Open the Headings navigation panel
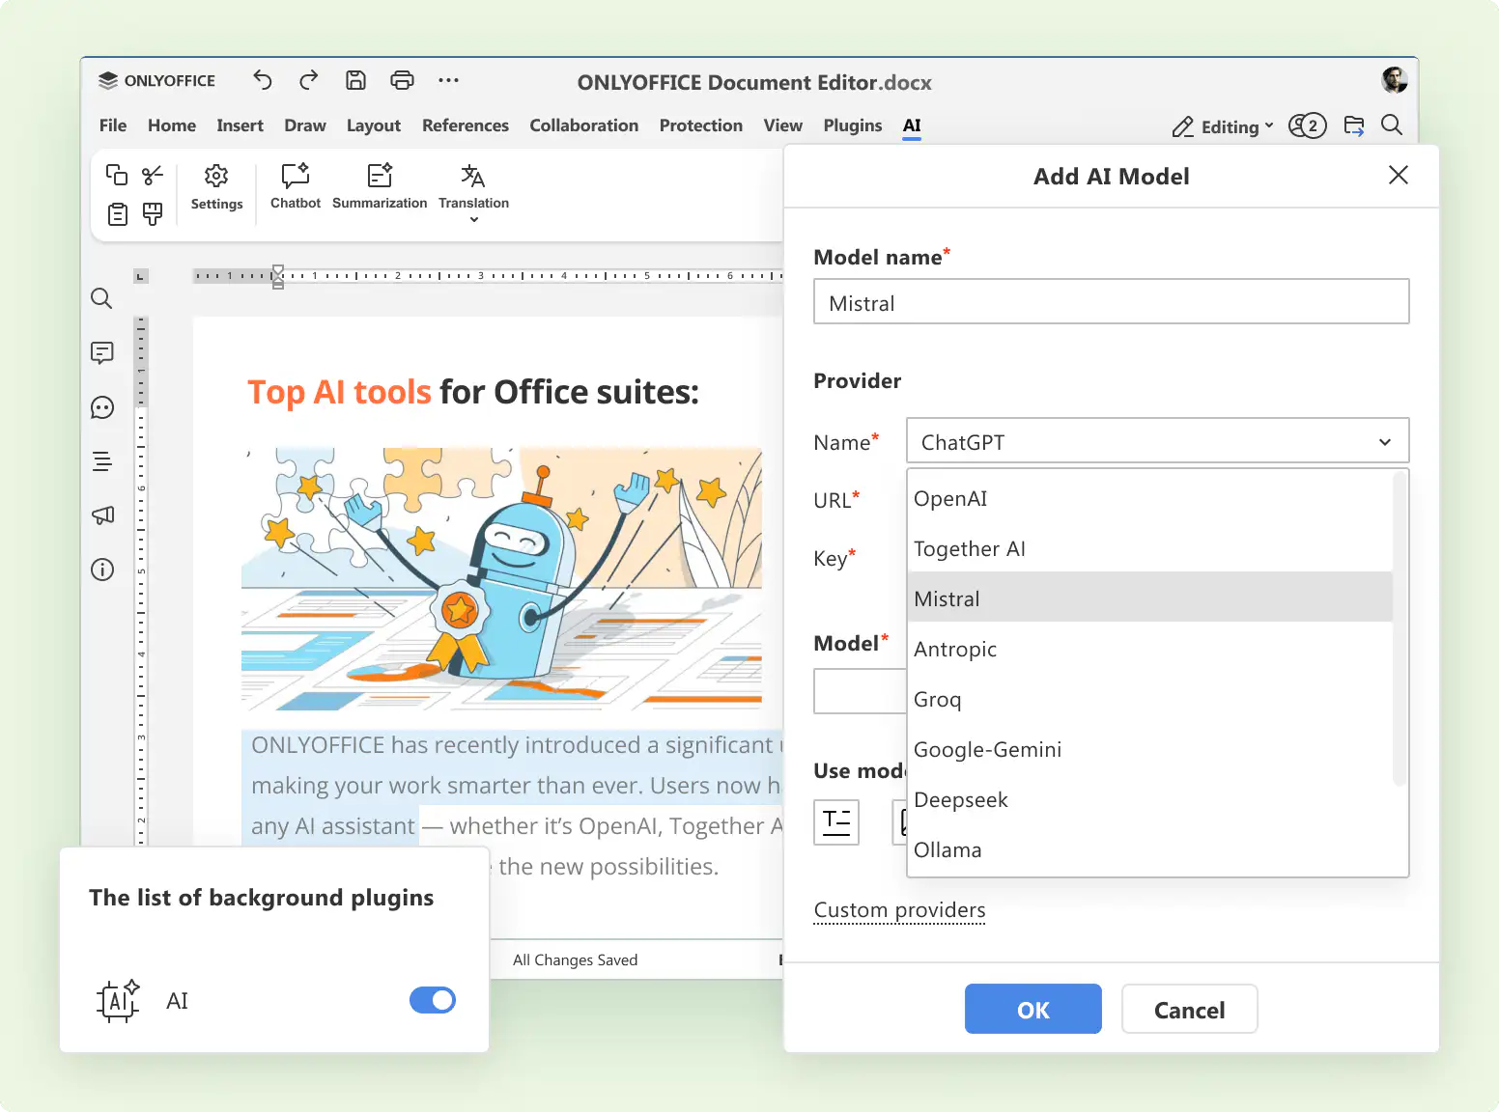Image resolution: width=1499 pixels, height=1112 pixels. [102, 460]
